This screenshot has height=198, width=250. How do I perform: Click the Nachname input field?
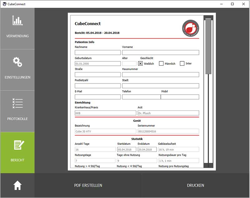tap(97, 52)
